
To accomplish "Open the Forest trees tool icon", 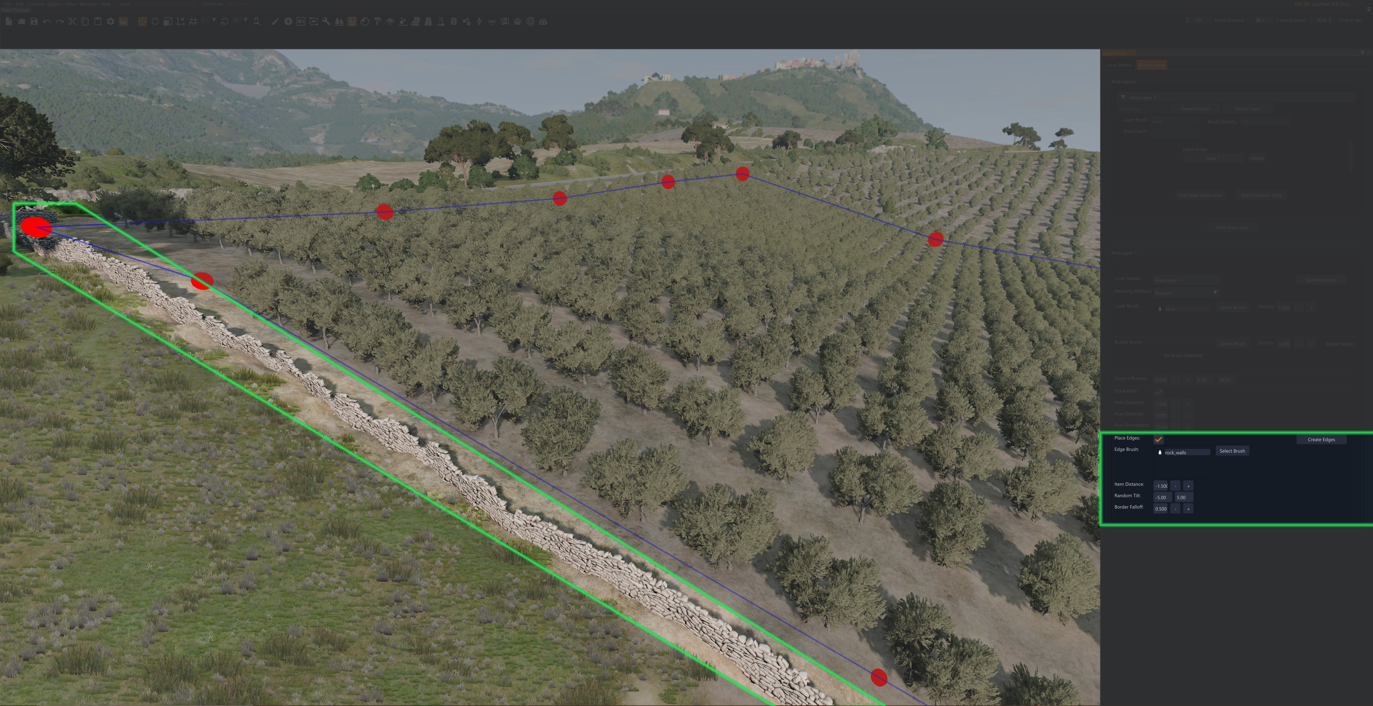I will pos(339,21).
